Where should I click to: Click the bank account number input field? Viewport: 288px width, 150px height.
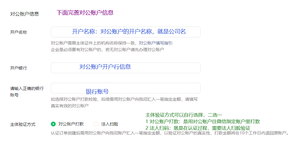click(126, 88)
